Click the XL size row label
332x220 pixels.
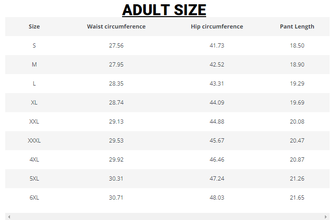[x=34, y=103]
